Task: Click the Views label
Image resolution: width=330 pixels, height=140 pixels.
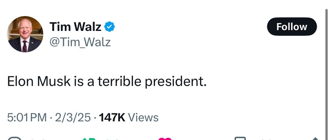Action: pos(143,118)
